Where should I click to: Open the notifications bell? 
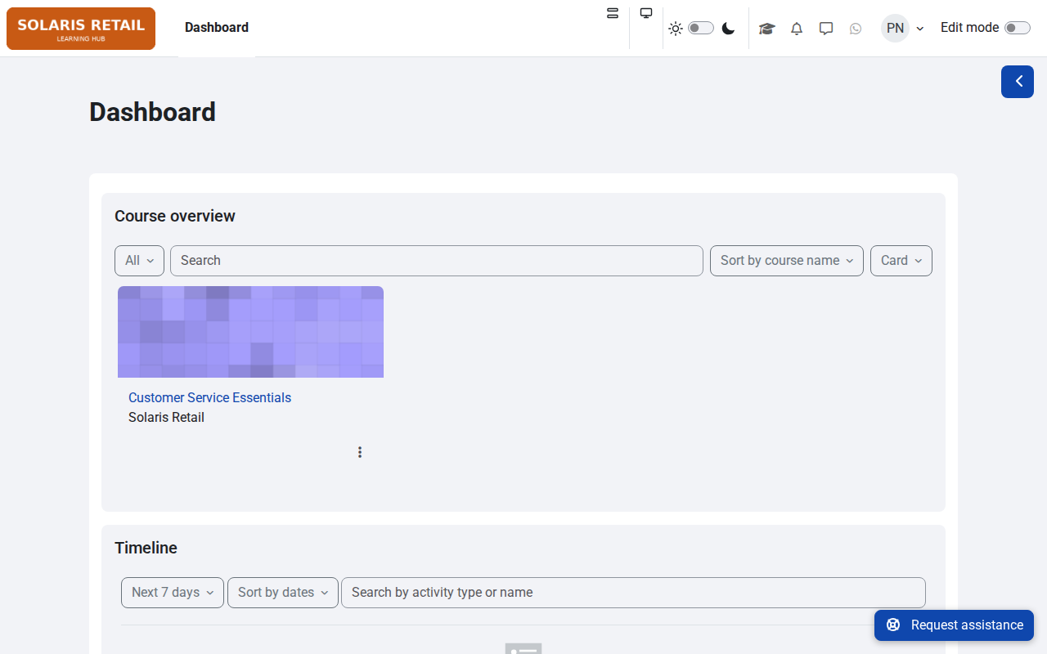tap(797, 29)
